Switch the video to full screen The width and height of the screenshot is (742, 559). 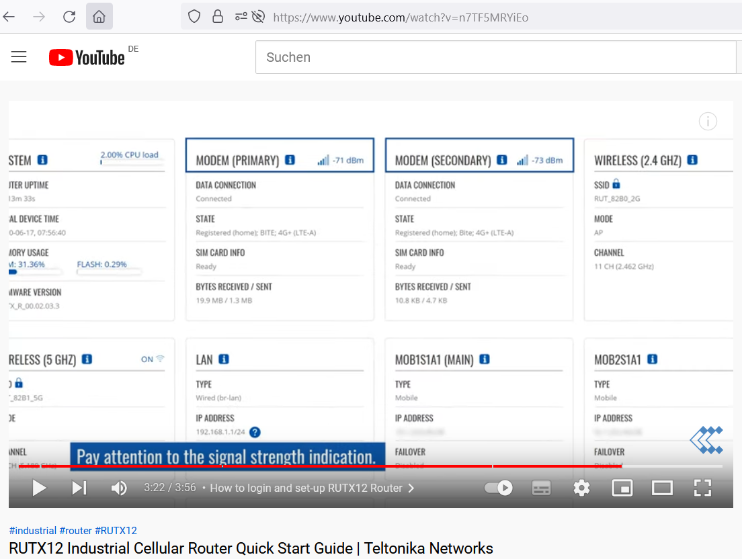pyautogui.click(x=703, y=488)
